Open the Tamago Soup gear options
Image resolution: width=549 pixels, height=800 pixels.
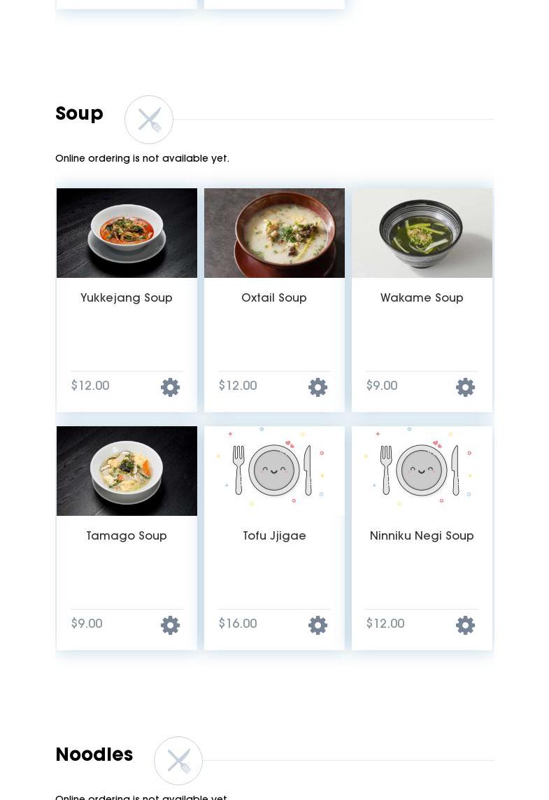tap(170, 625)
